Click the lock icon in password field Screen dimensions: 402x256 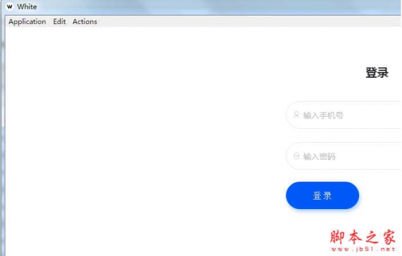296,155
